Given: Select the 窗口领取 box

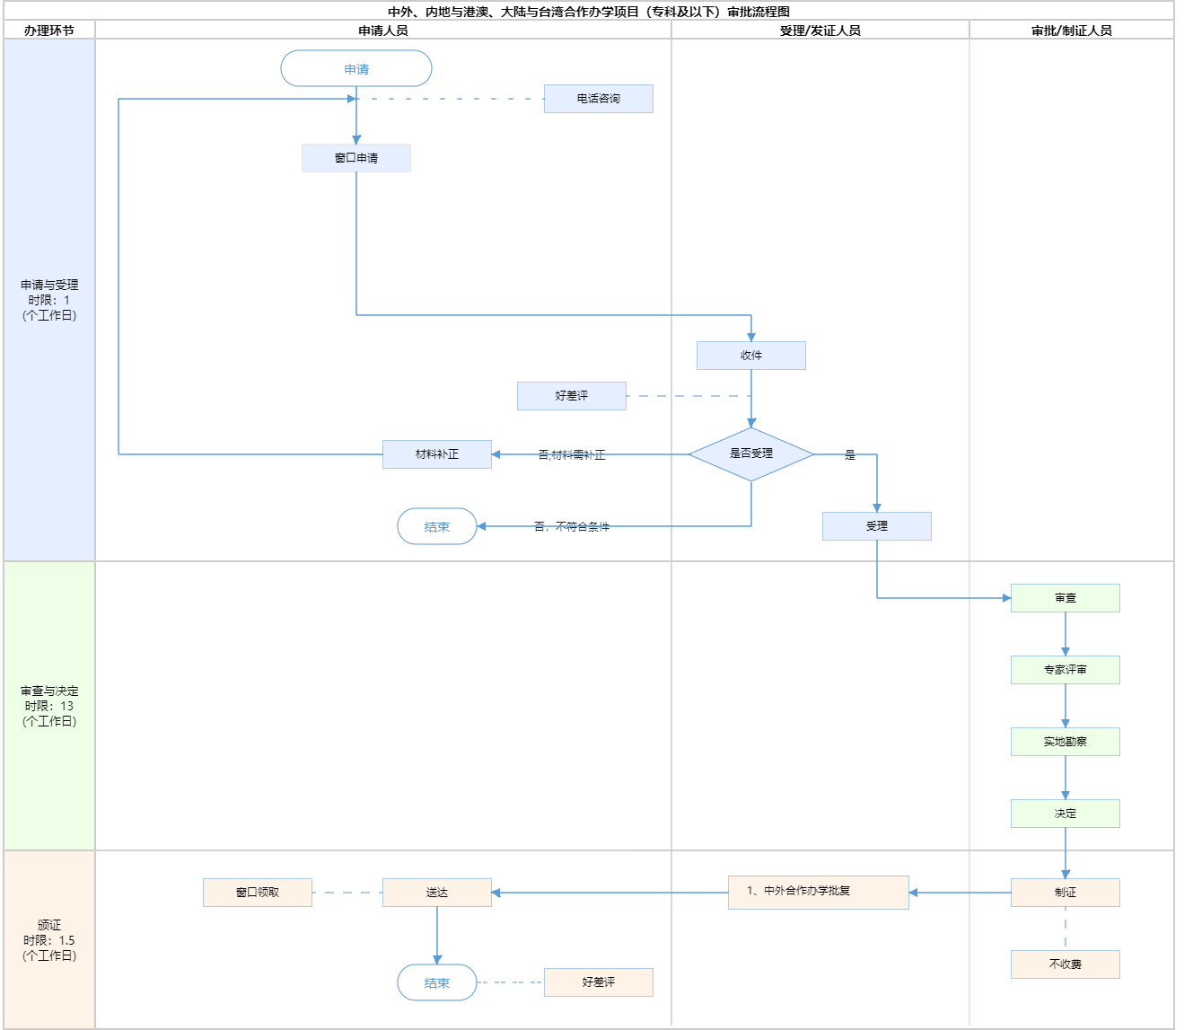Looking at the screenshot, I should tap(258, 893).
